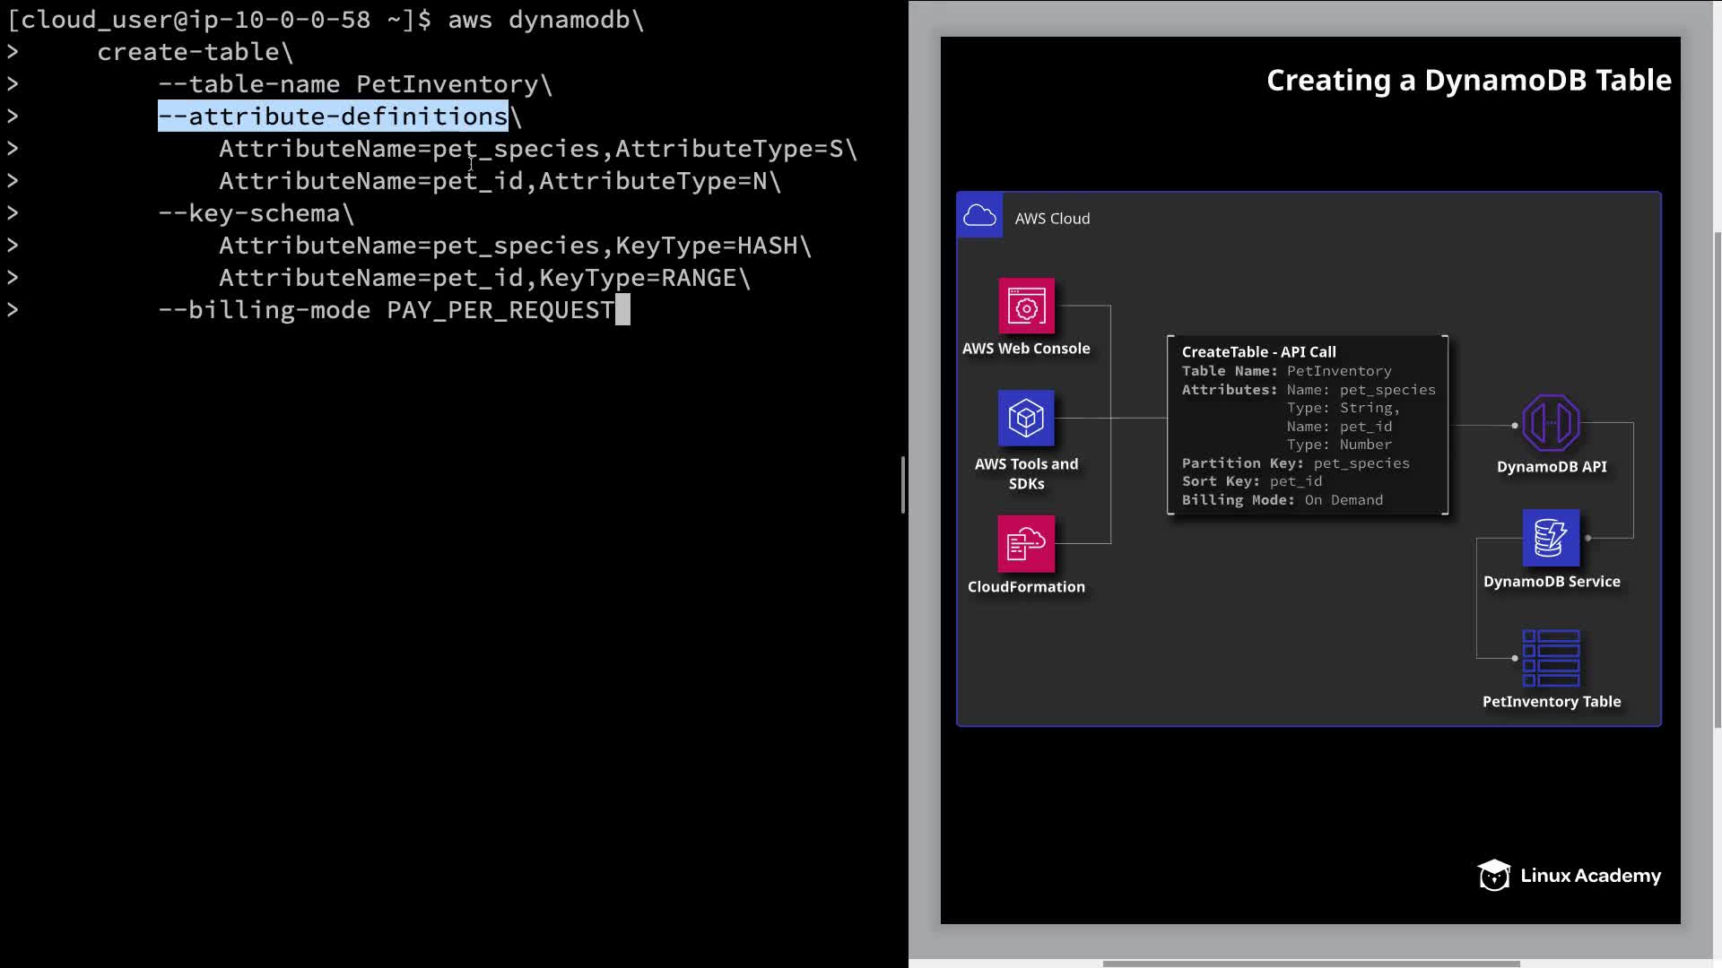Click the AWS Cloud icon

pos(979,216)
